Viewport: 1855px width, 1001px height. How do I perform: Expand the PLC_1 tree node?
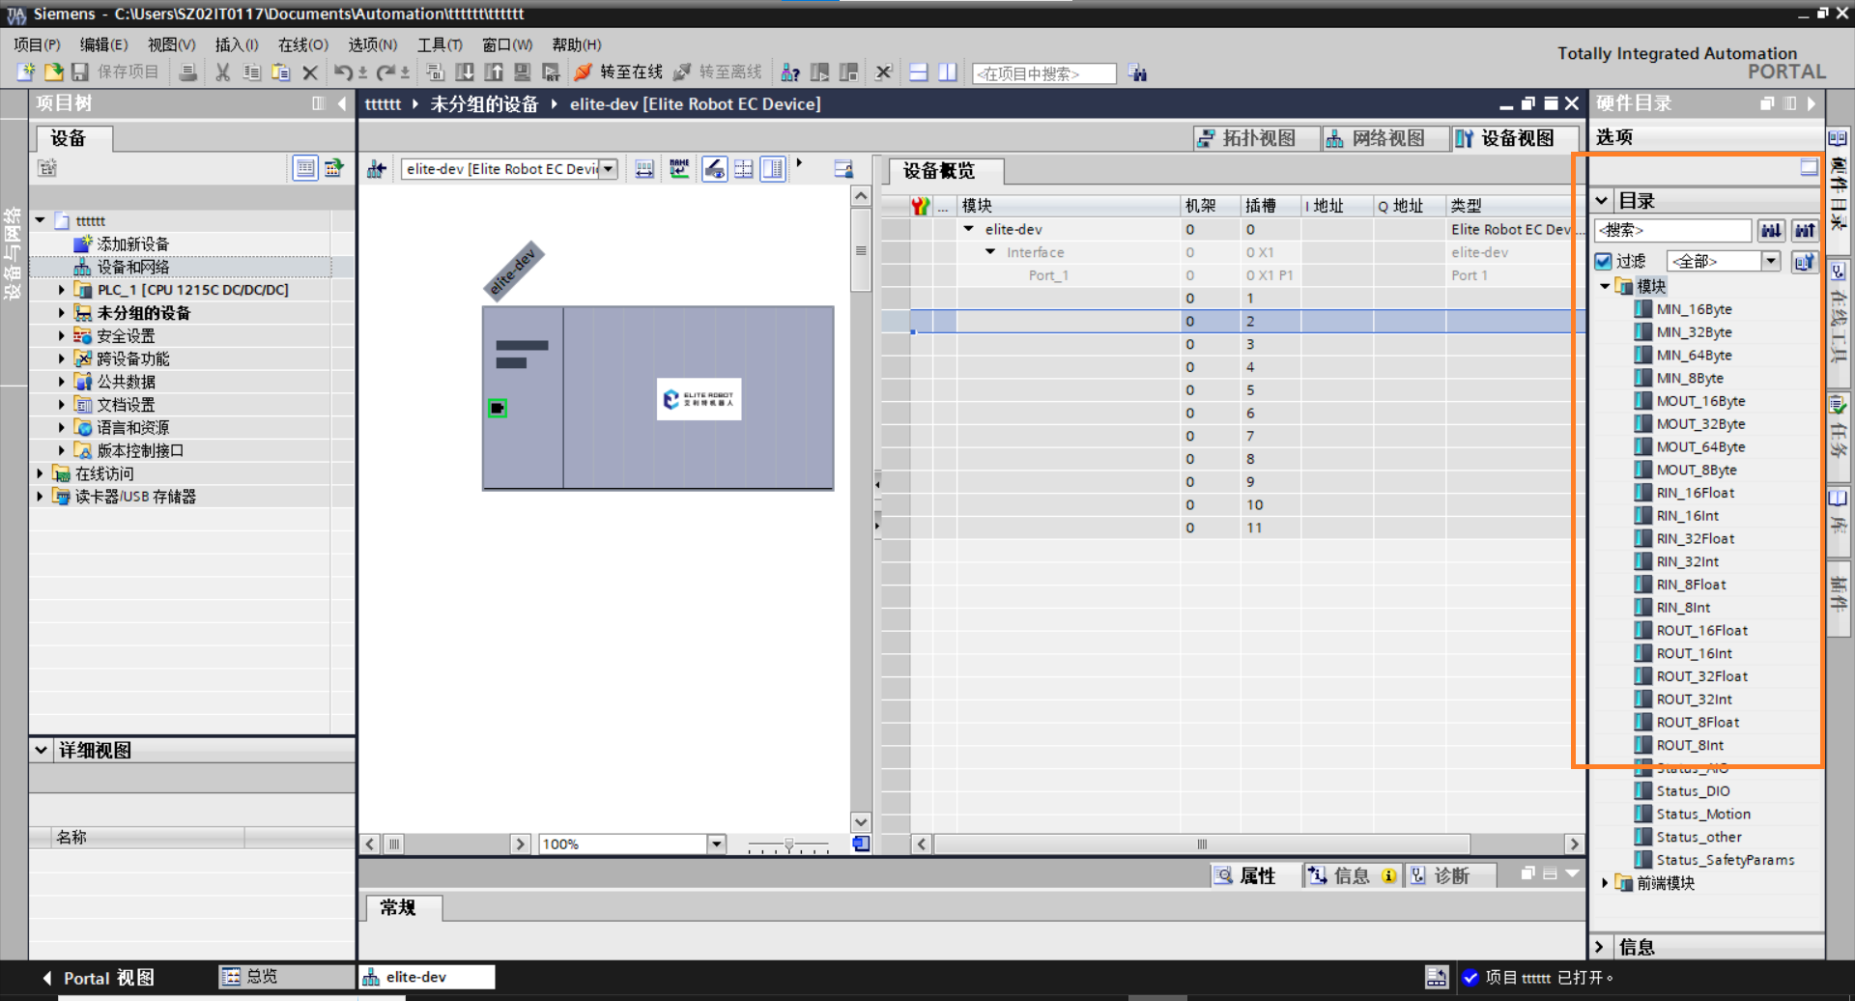pos(62,290)
